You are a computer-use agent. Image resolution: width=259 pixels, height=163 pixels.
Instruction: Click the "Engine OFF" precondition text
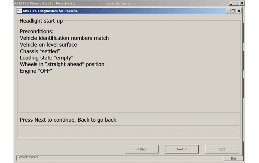point(36,71)
